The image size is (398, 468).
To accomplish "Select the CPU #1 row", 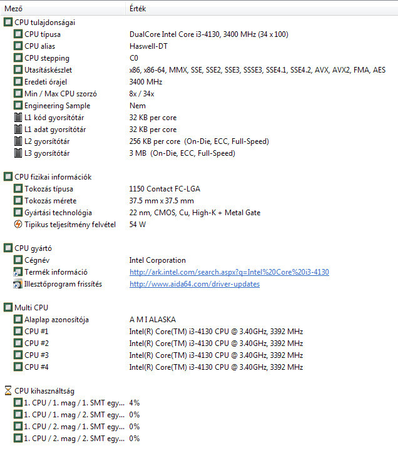I will click(158, 332).
